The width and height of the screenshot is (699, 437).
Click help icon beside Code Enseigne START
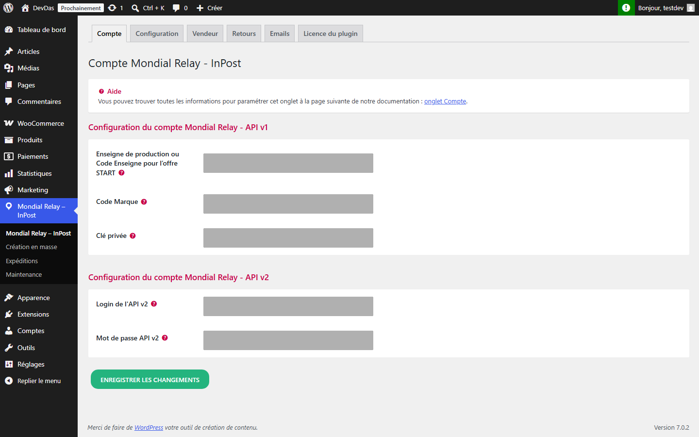pyautogui.click(x=121, y=173)
